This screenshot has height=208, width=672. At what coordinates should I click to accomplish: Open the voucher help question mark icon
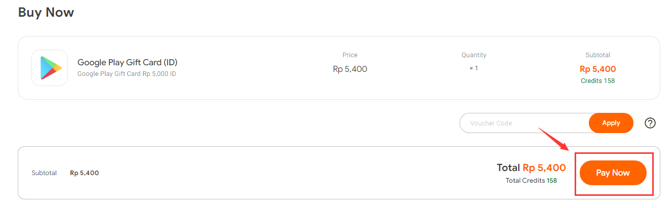tap(650, 123)
